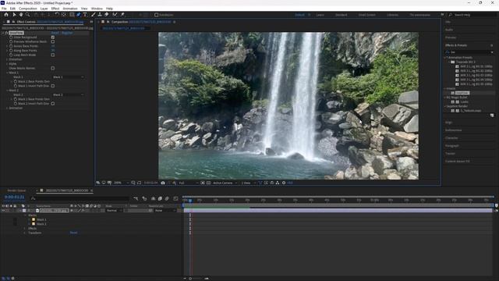499x281 pixels.
Task: Open the File menu
Action: (x=4, y=9)
